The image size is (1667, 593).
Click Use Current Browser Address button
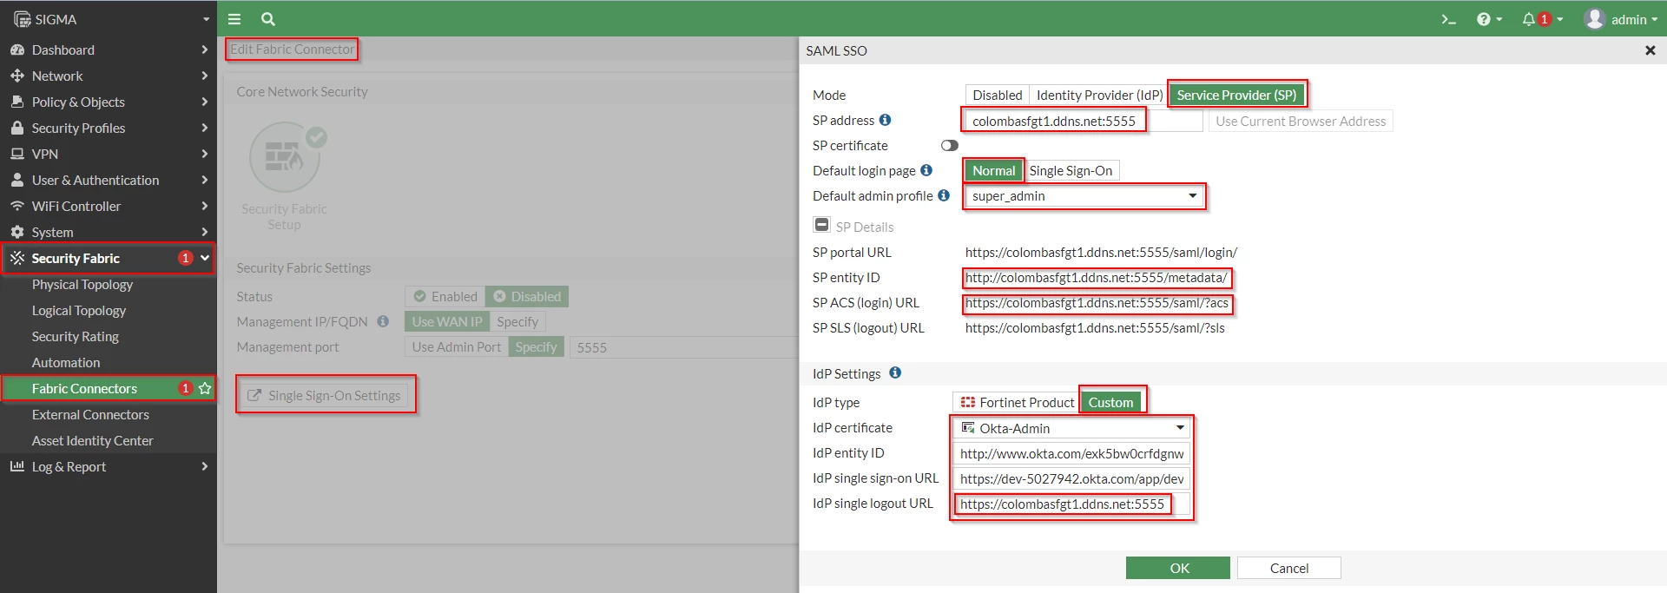point(1301,121)
